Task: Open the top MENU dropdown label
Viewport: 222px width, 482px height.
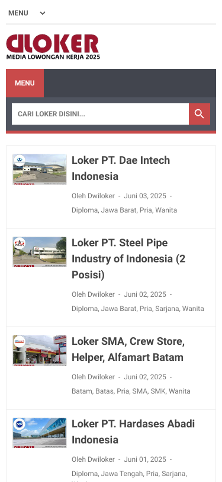Action: tap(18, 13)
